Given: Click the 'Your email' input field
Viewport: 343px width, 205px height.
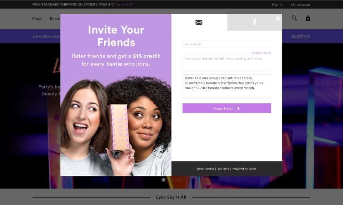Looking at the screenshot, I should [x=227, y=44].
